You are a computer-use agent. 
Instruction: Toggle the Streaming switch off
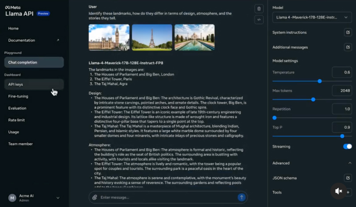point(348,147)
